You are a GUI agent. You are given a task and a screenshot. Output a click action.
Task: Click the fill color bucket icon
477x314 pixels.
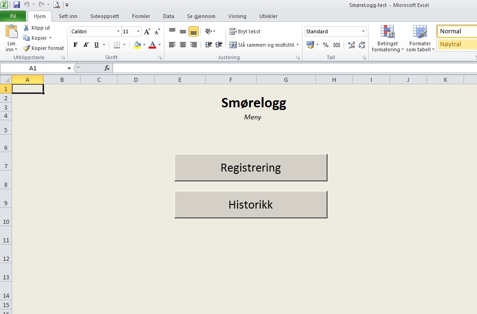coord(137,45)
